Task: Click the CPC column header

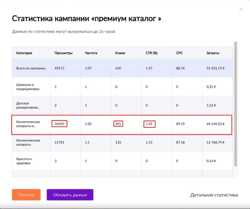Action: click(179, 53)
